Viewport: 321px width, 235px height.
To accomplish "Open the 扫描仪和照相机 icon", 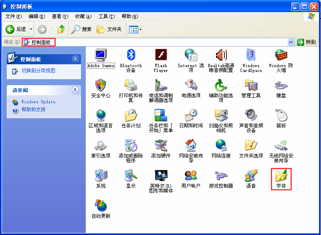I will pyautogui.click(x=221, y=115).
